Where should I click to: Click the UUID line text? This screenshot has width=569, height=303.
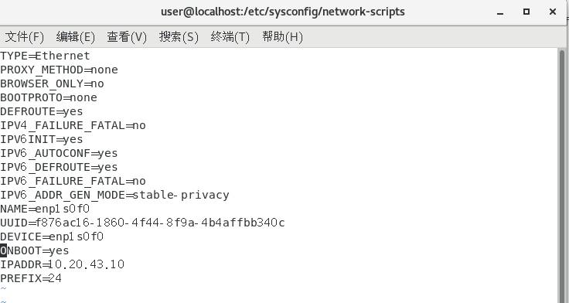point(142,223)
